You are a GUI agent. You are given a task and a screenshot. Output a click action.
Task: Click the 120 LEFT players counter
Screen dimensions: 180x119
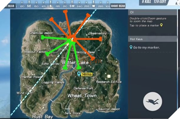click(160, 1)
